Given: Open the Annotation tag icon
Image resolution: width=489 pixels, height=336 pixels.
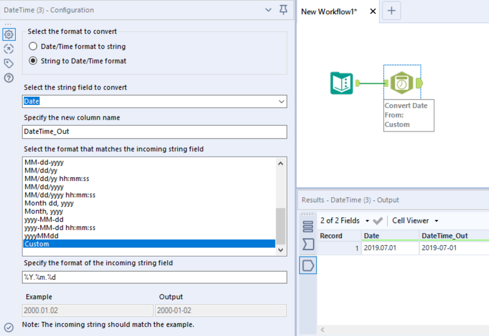Looking at the screenshot, I should pyautogui.click(x=9, y=63).
